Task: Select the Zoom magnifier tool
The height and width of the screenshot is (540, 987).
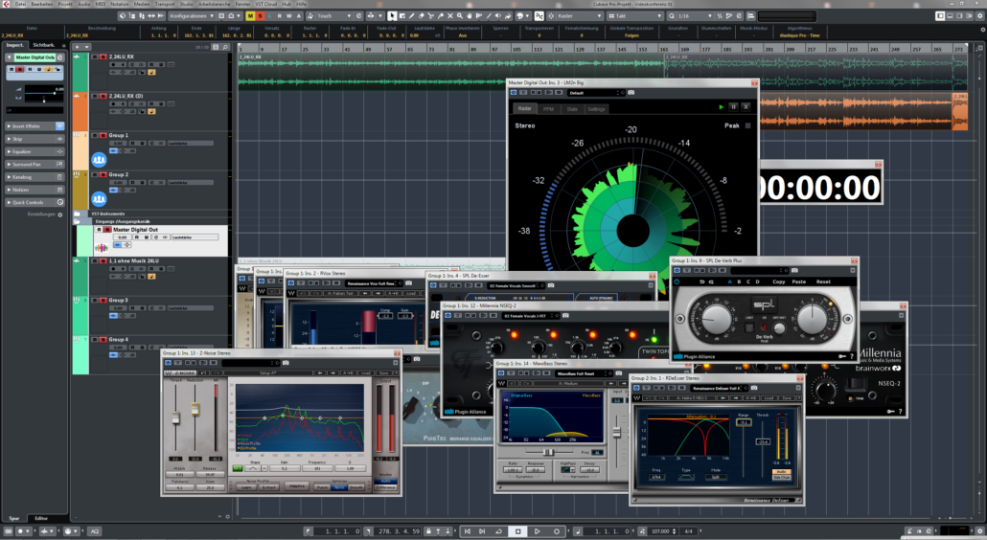Action: click(460, 15)
